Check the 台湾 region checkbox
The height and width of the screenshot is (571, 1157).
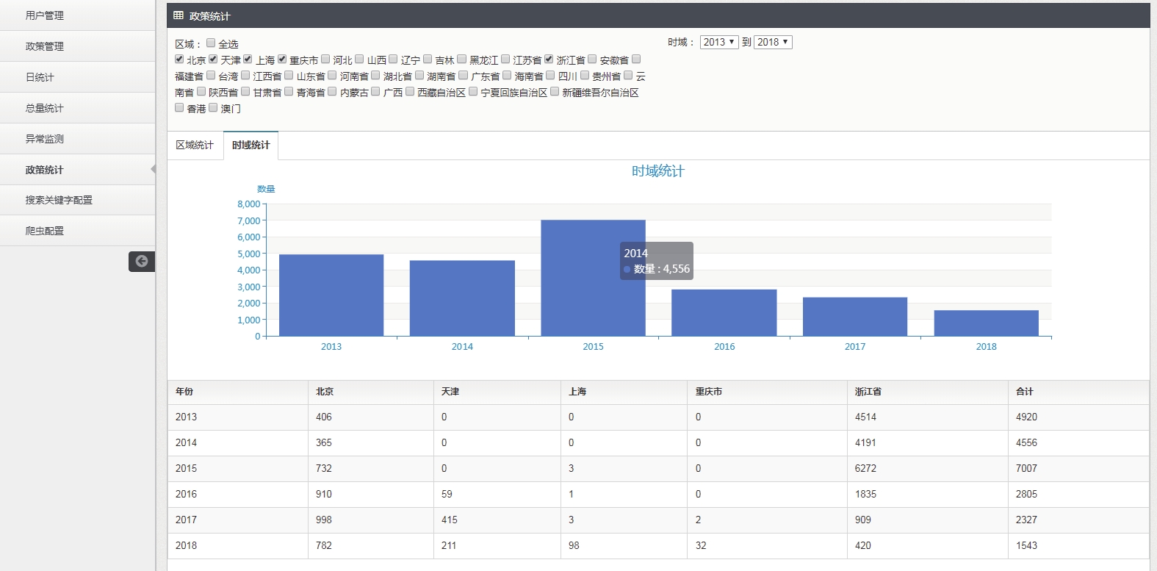point(211,75)
